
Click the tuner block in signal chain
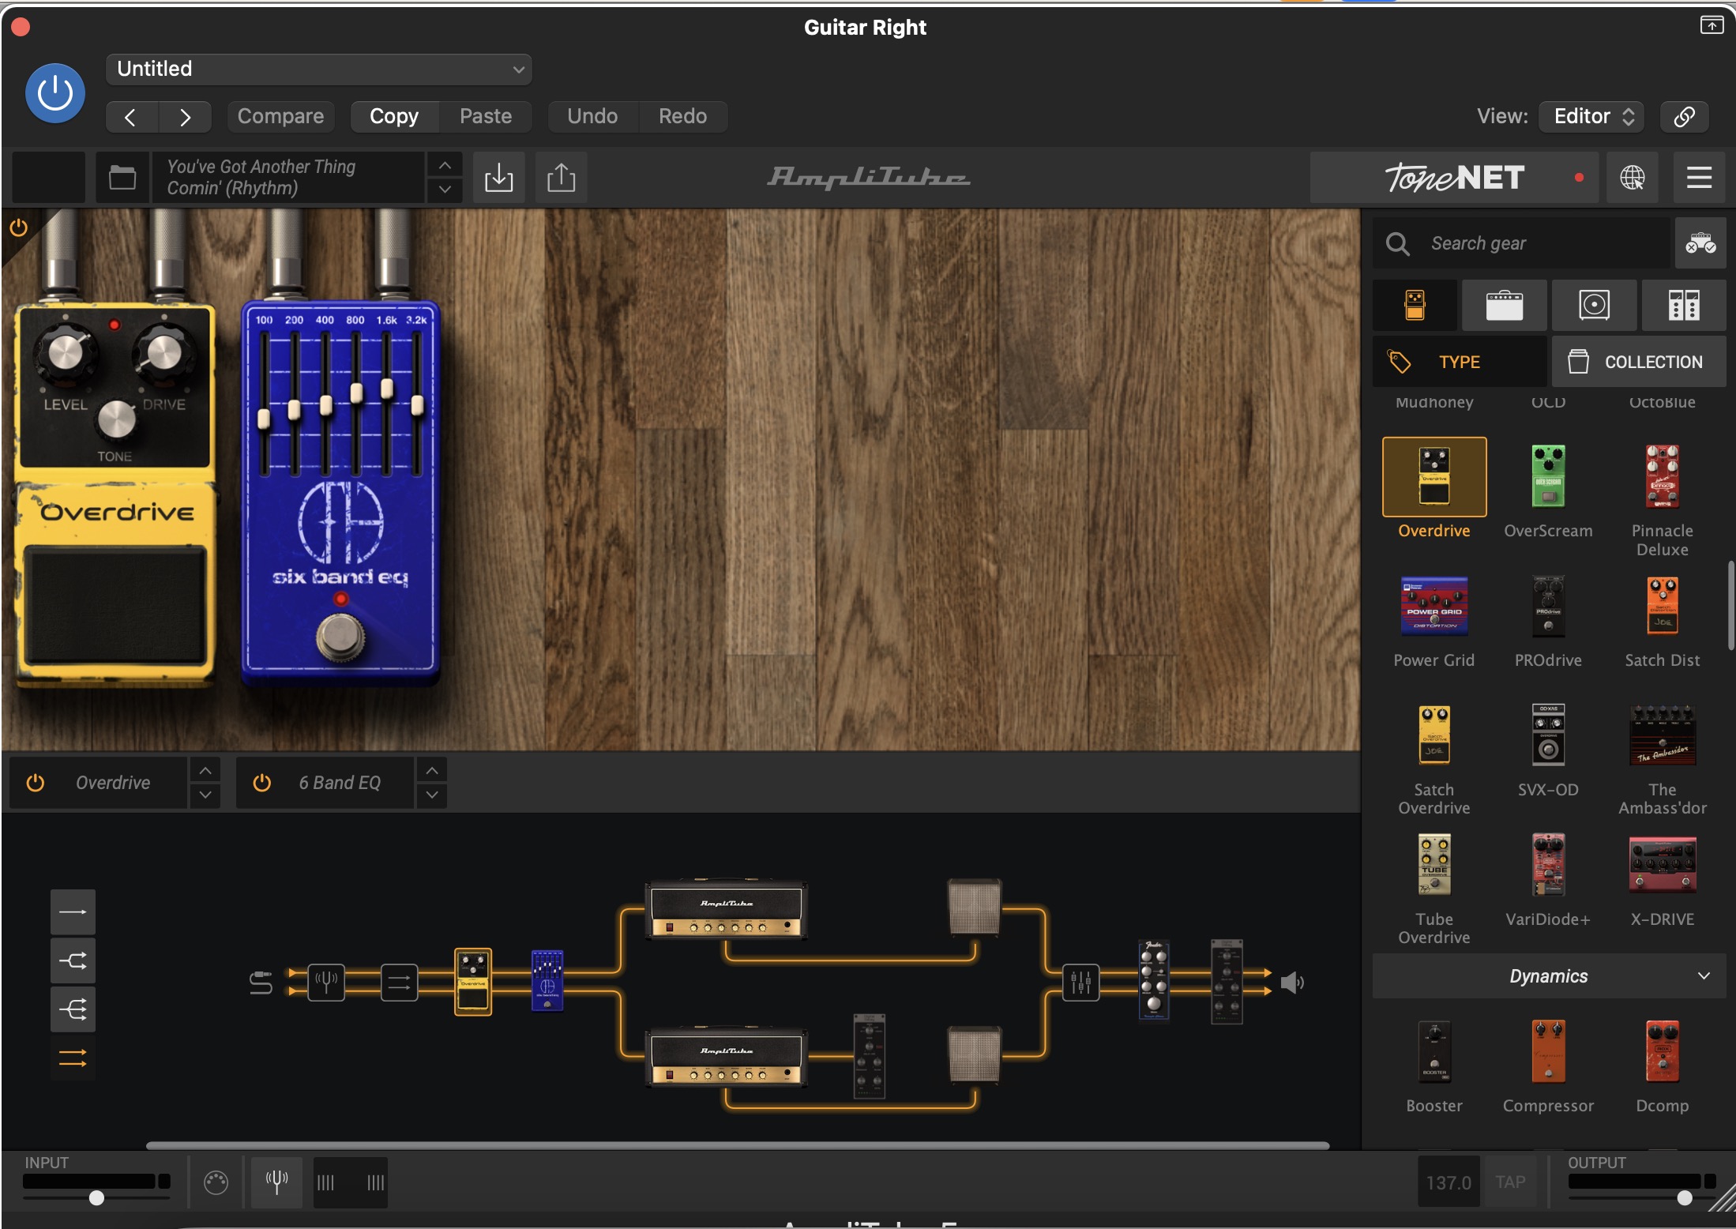point(326,982)
